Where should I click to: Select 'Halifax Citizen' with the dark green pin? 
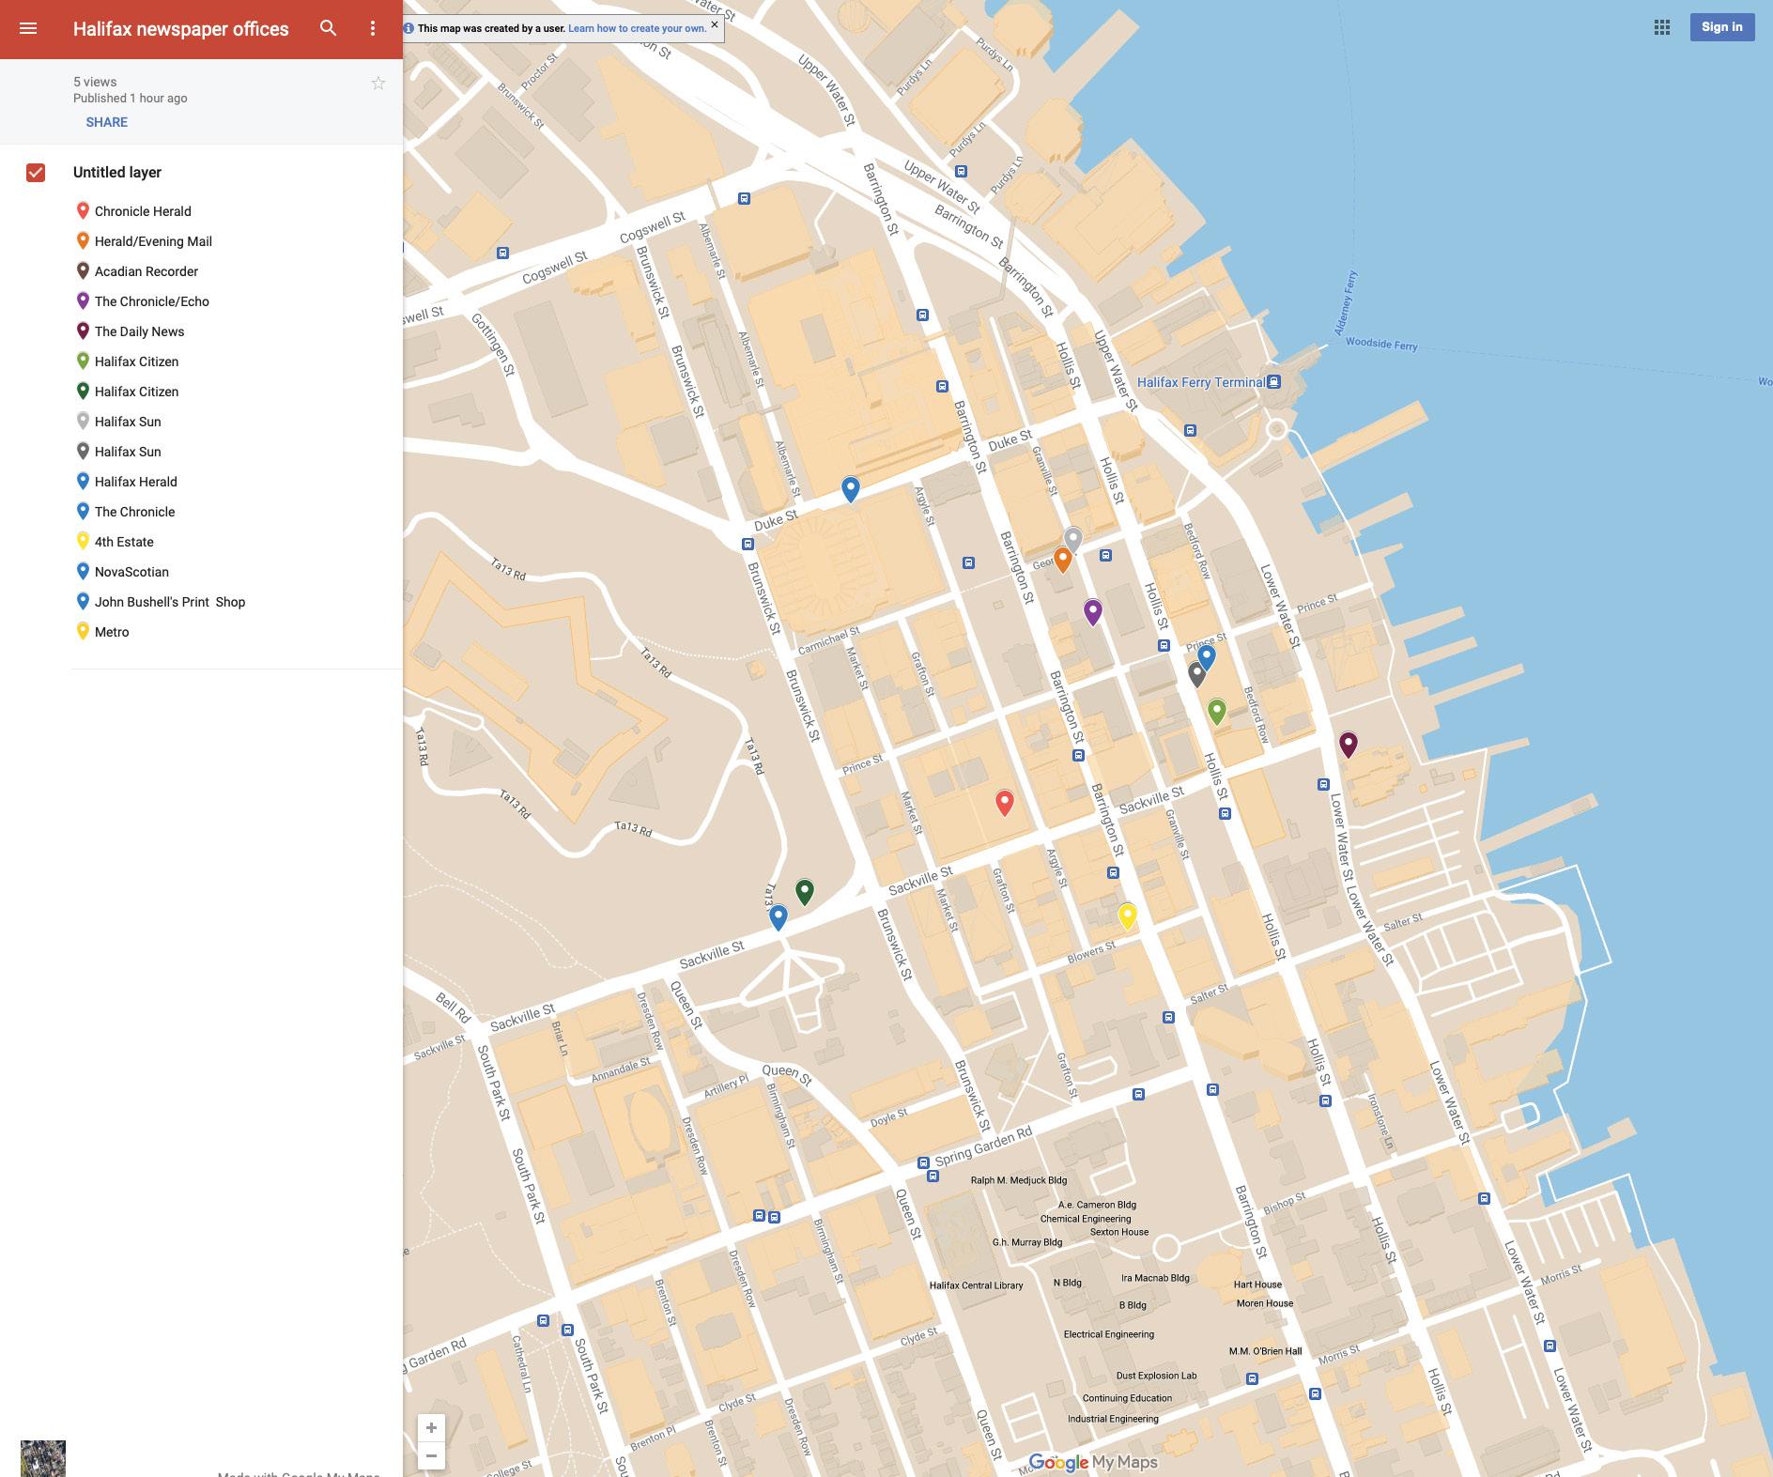point(136,392)
